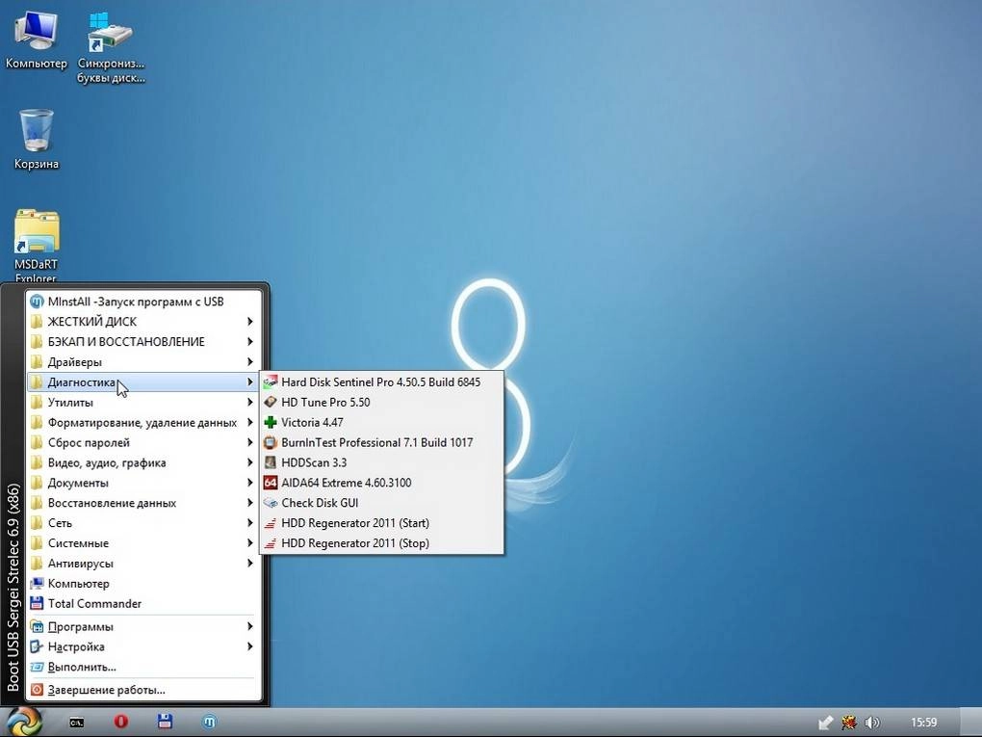Open the Корзина recycle bin icon
The image size is (982, 737).
point(37,139)
